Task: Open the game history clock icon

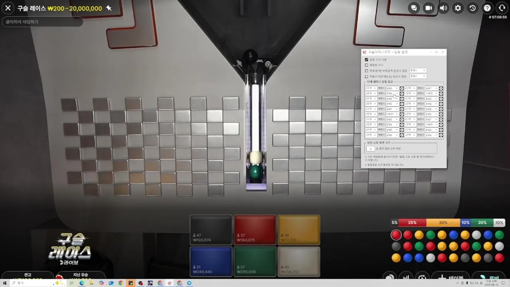Action: (x=473, y=8)
